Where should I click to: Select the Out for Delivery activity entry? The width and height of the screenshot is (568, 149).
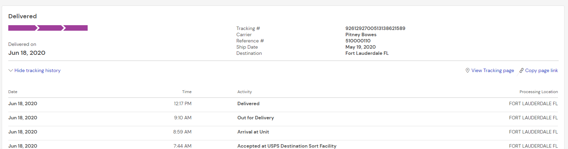click(x=255, y=118)
